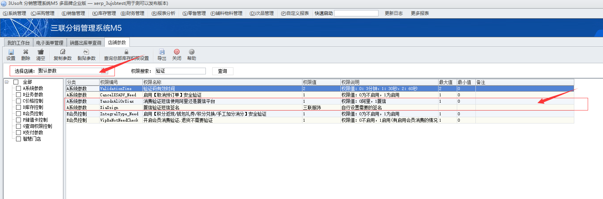Select the YanzdxAliOrXiax cell
Screen dimensions: 603x199
click(x=121, y=101)
